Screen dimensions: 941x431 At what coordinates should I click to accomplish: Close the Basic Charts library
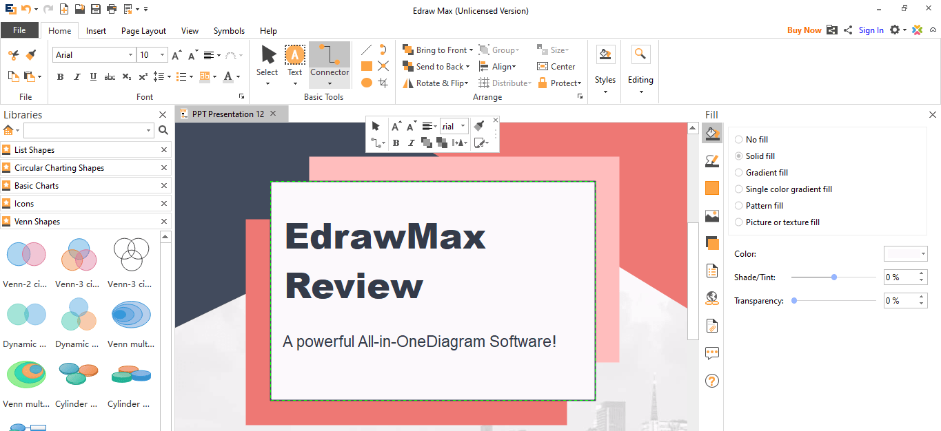click(164, 186)
